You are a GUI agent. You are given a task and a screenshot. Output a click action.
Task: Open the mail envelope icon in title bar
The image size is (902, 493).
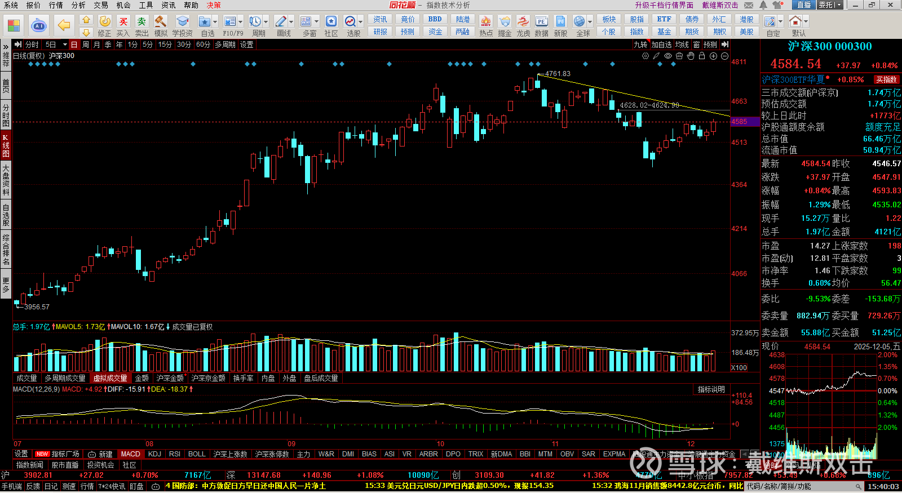749,5
